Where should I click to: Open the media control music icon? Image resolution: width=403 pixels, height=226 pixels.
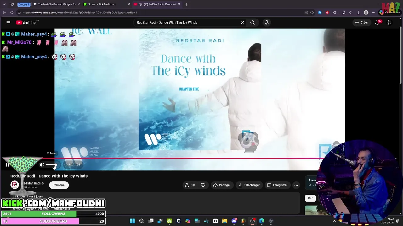coord(343,13)
